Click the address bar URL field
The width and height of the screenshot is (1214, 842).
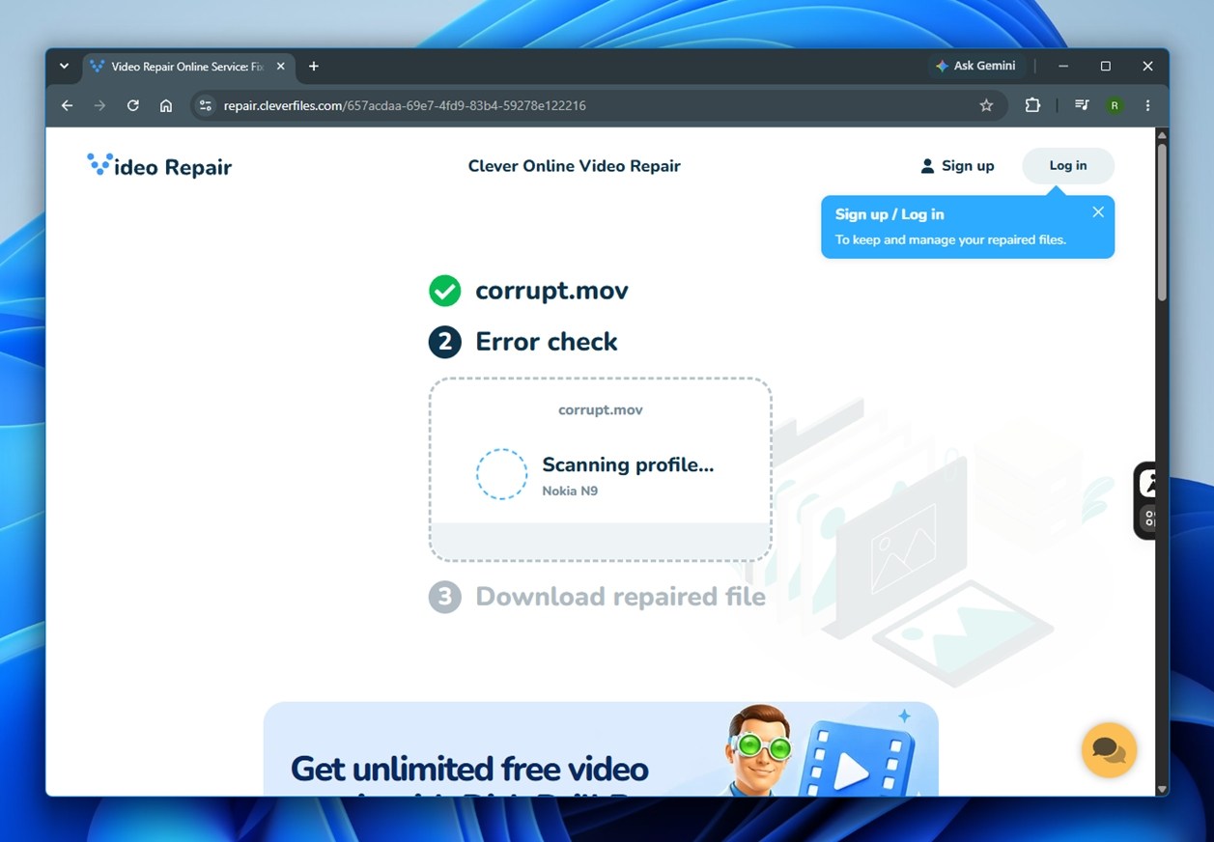coord(599,105)
